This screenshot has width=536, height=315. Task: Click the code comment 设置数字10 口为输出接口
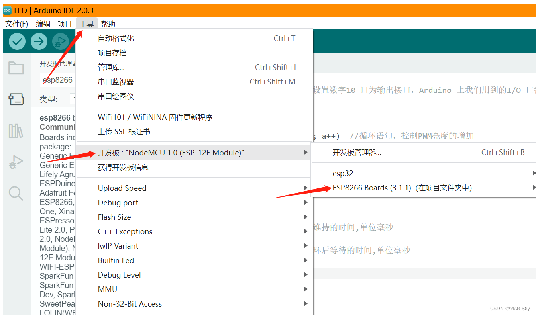pyautogui.click(x=363, y=90)
